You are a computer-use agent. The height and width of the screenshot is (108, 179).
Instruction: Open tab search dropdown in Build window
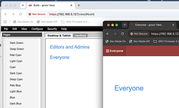23,5
